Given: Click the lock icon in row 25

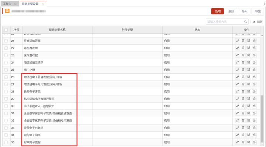Looking at the screenshot, I should (x=254, y=70).
